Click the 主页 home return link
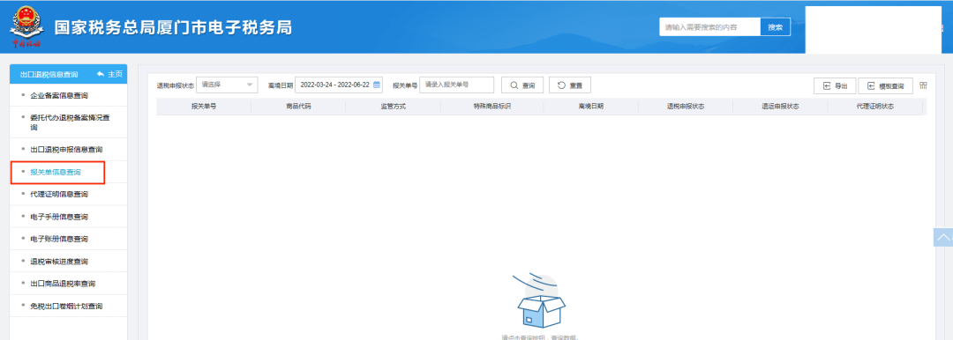 click(x=109, y=74)
